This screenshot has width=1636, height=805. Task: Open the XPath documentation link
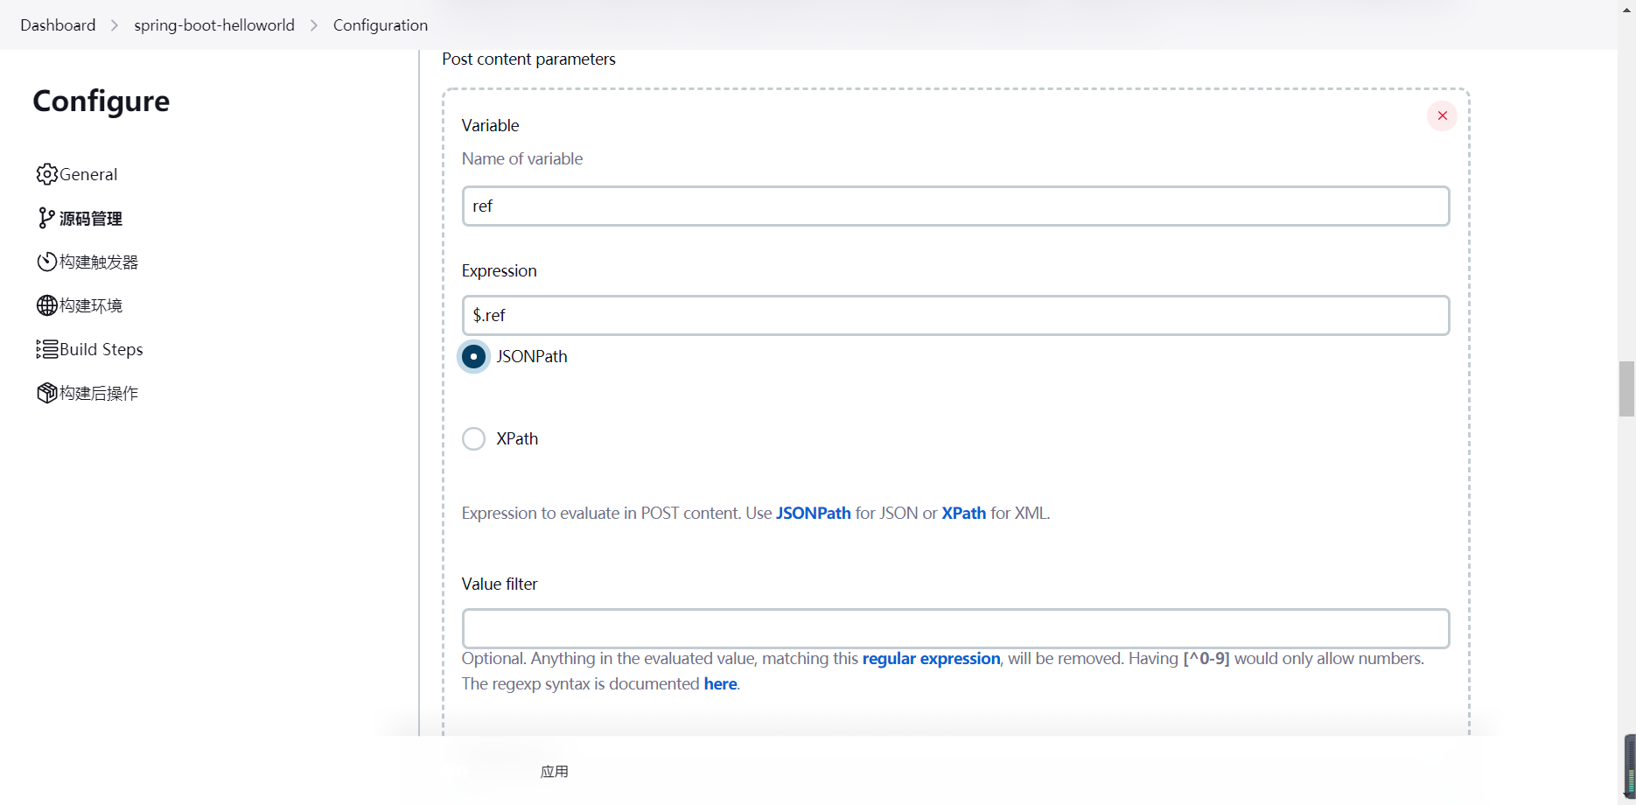[x=963, y=513]
